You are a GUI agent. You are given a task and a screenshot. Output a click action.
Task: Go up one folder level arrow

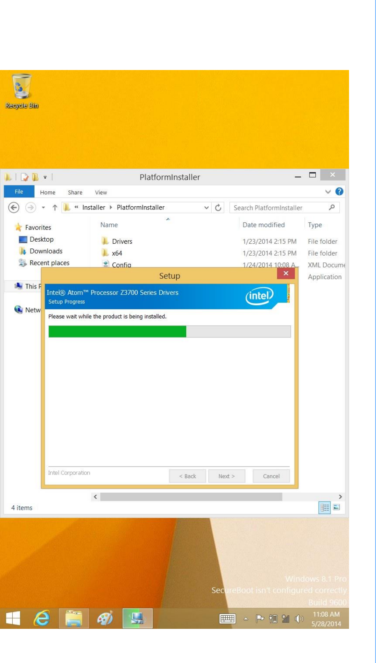pyautogui.click(x=55, y=208)
